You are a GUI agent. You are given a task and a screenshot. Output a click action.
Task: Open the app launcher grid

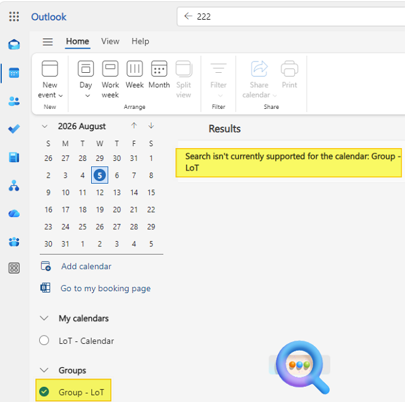pos(14,16)
